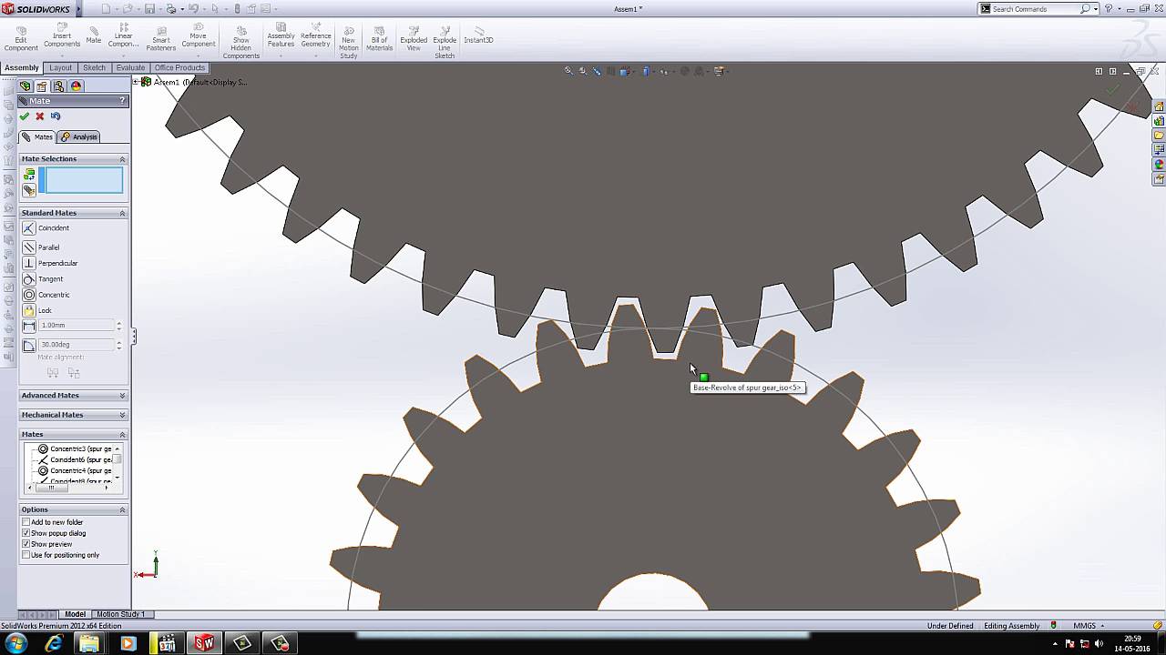Viewport: 1166px width, 655px height.
Task: Pick the Tangent mate type
Action: (x=29, y=279)
